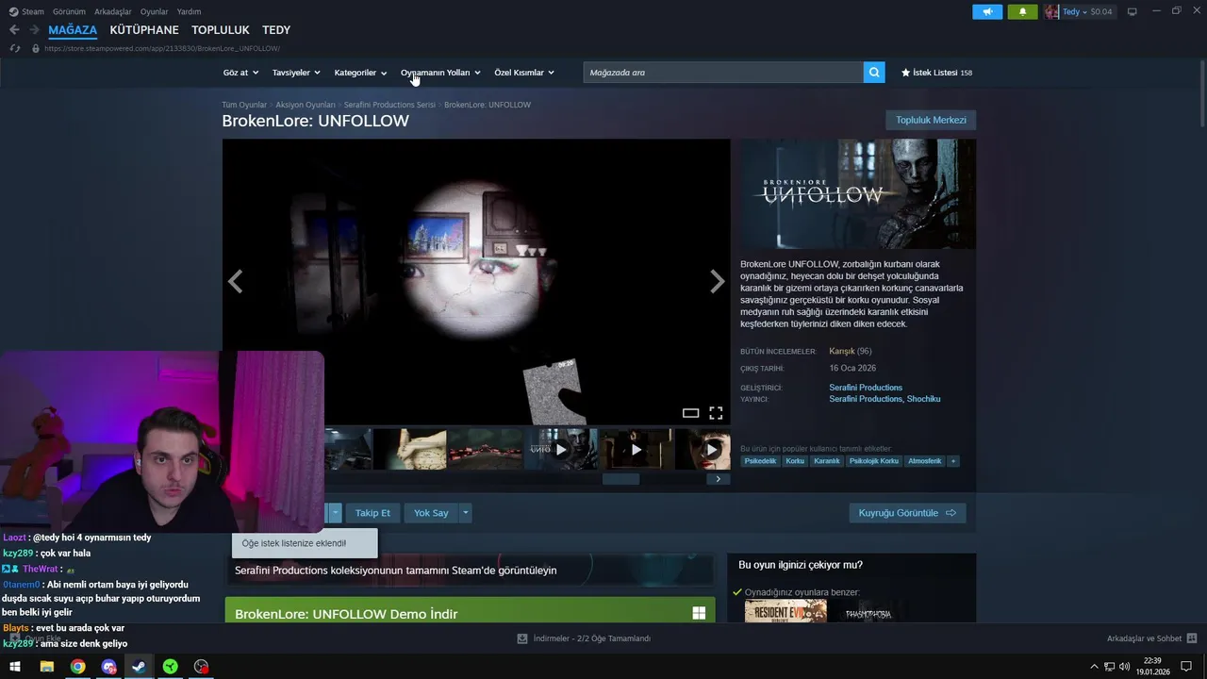Open the Oyunlar menu
Screen dimensions: 1207x679
154,12
